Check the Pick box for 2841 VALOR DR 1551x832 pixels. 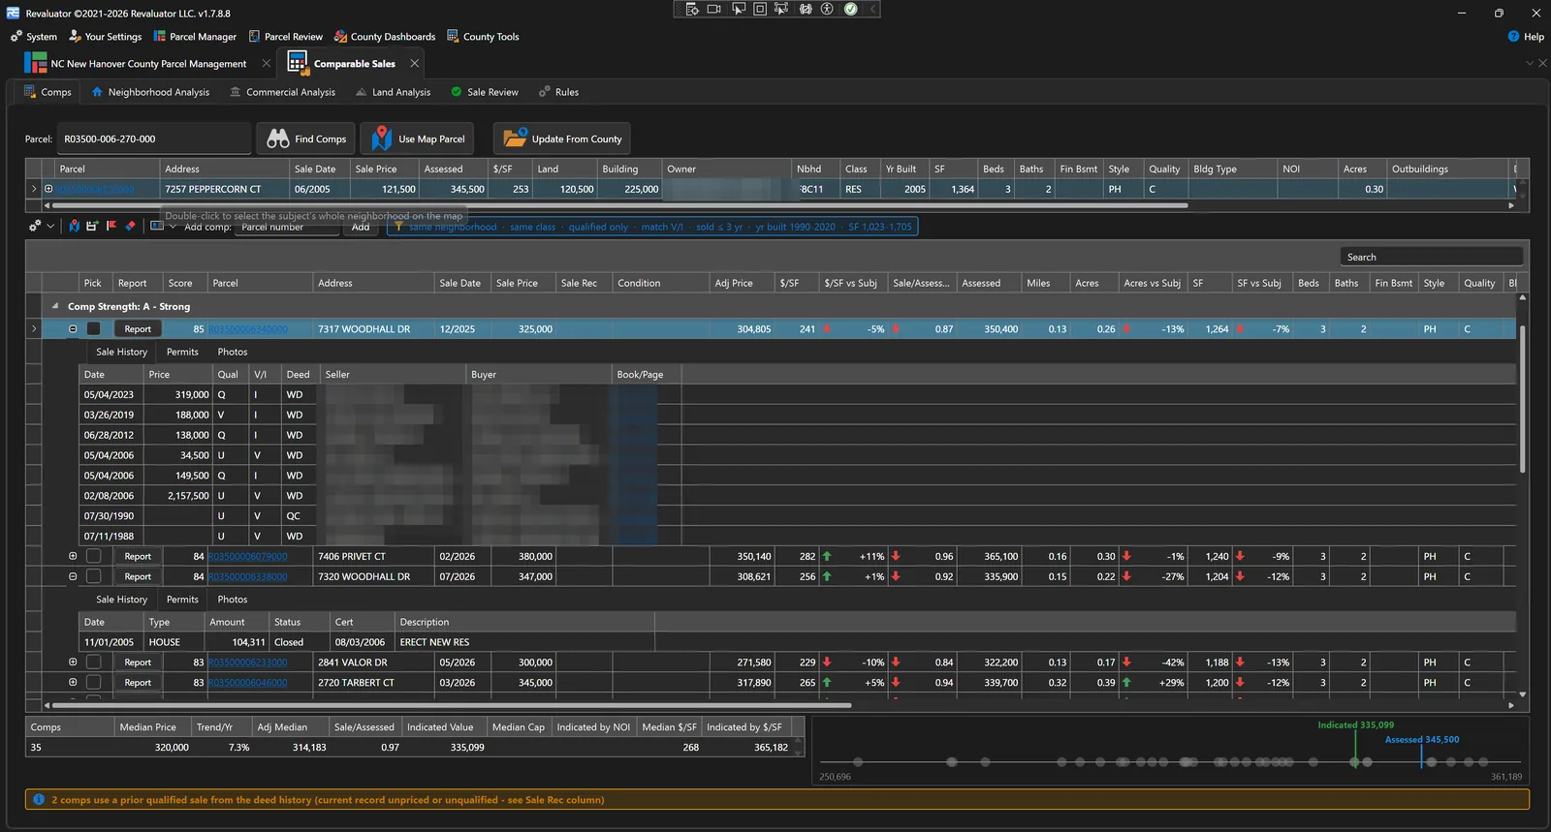94,663
